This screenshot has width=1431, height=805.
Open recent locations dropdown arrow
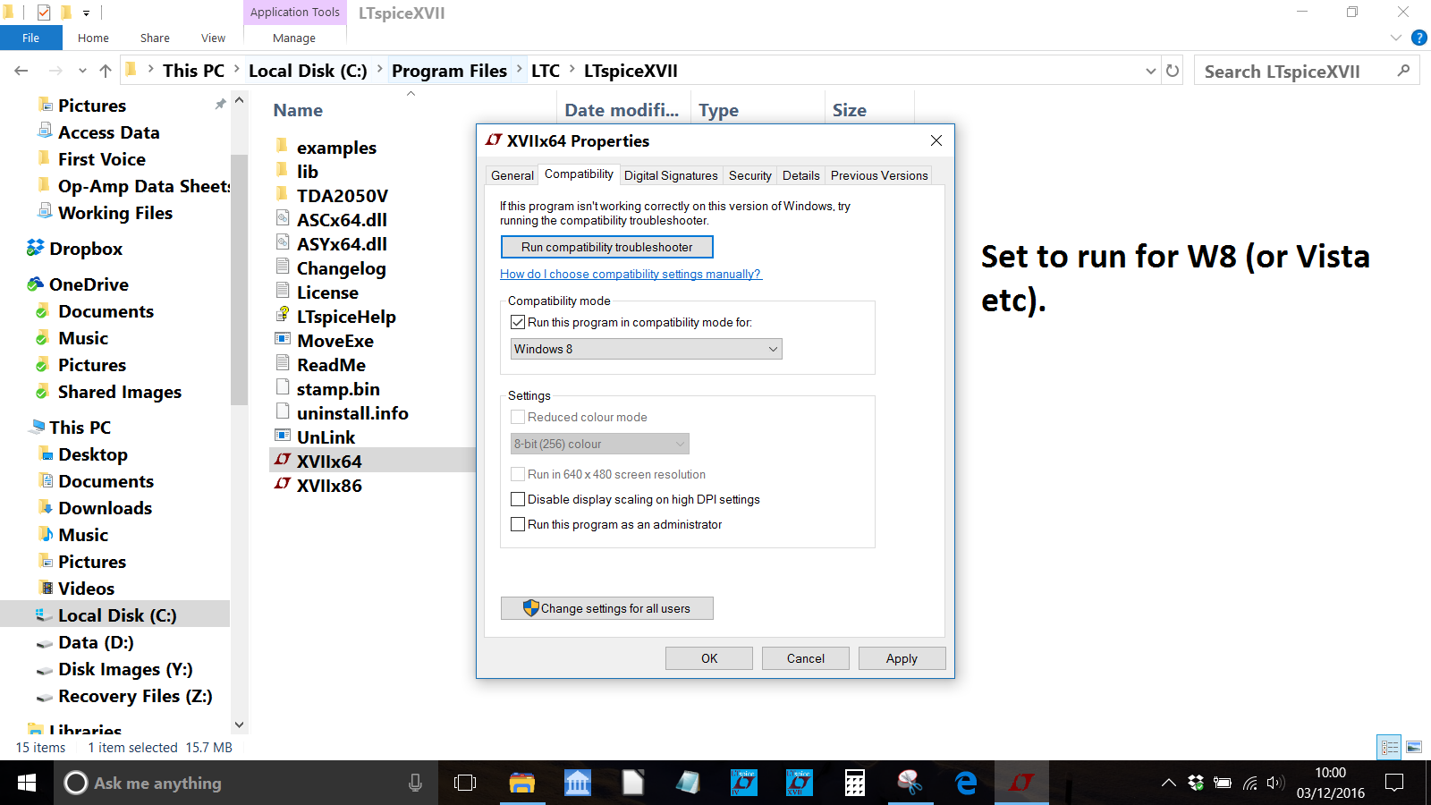82,71
